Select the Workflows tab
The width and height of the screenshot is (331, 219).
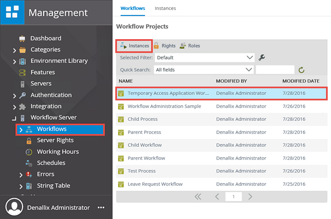pos(133,8)
